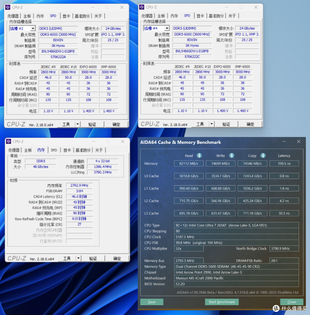Select 处理器 tab in memory CPU-Z window
310x315 pixels.
(x=14, y=150)
